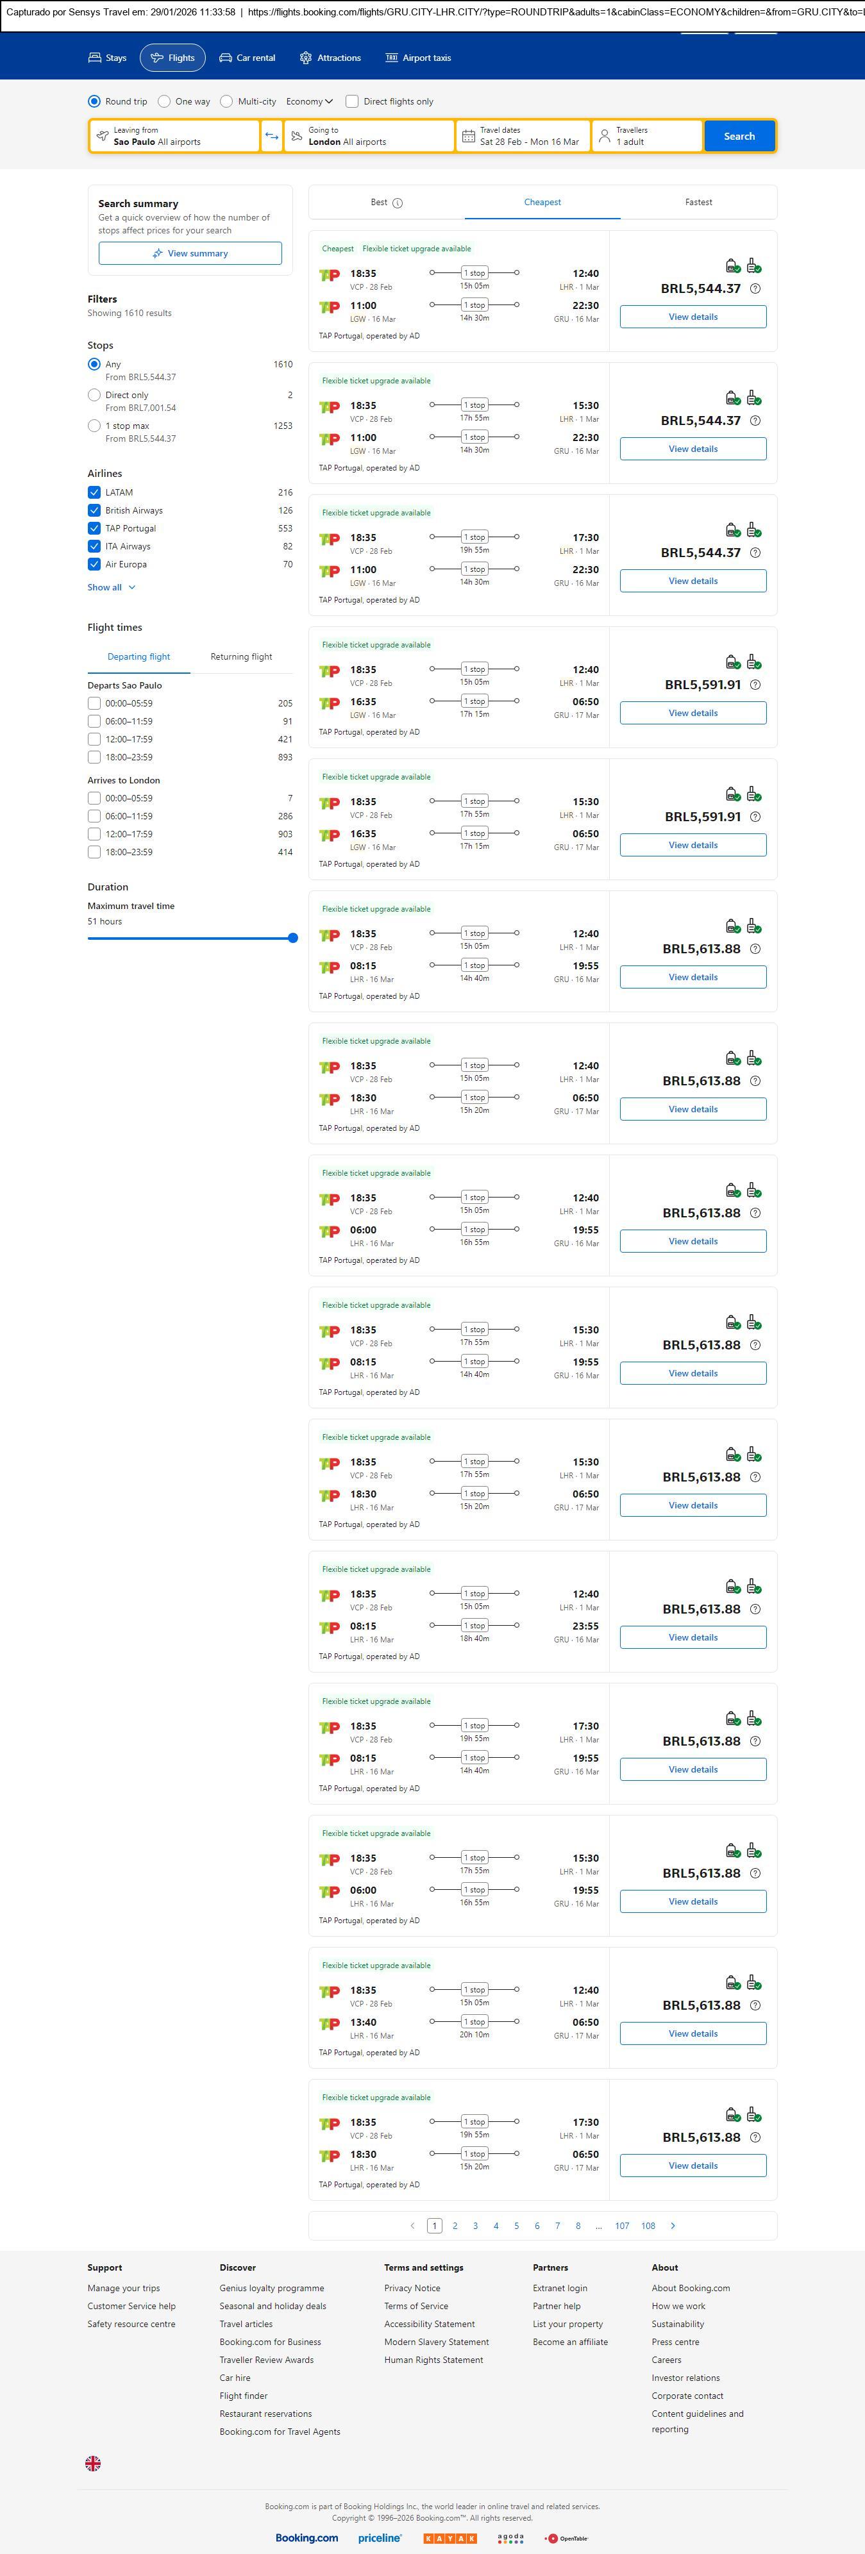This screenshot has width=865, height=2554.
Task: Open the Economy cabin class dropdown
Action: coord(308,101)
